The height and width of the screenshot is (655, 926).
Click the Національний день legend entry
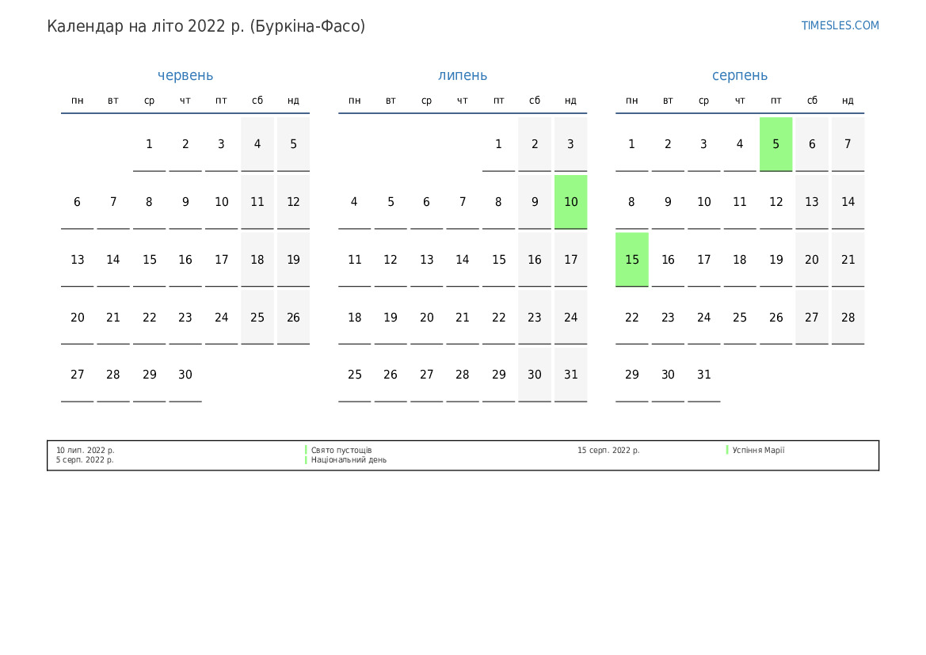tap(349, 460)
